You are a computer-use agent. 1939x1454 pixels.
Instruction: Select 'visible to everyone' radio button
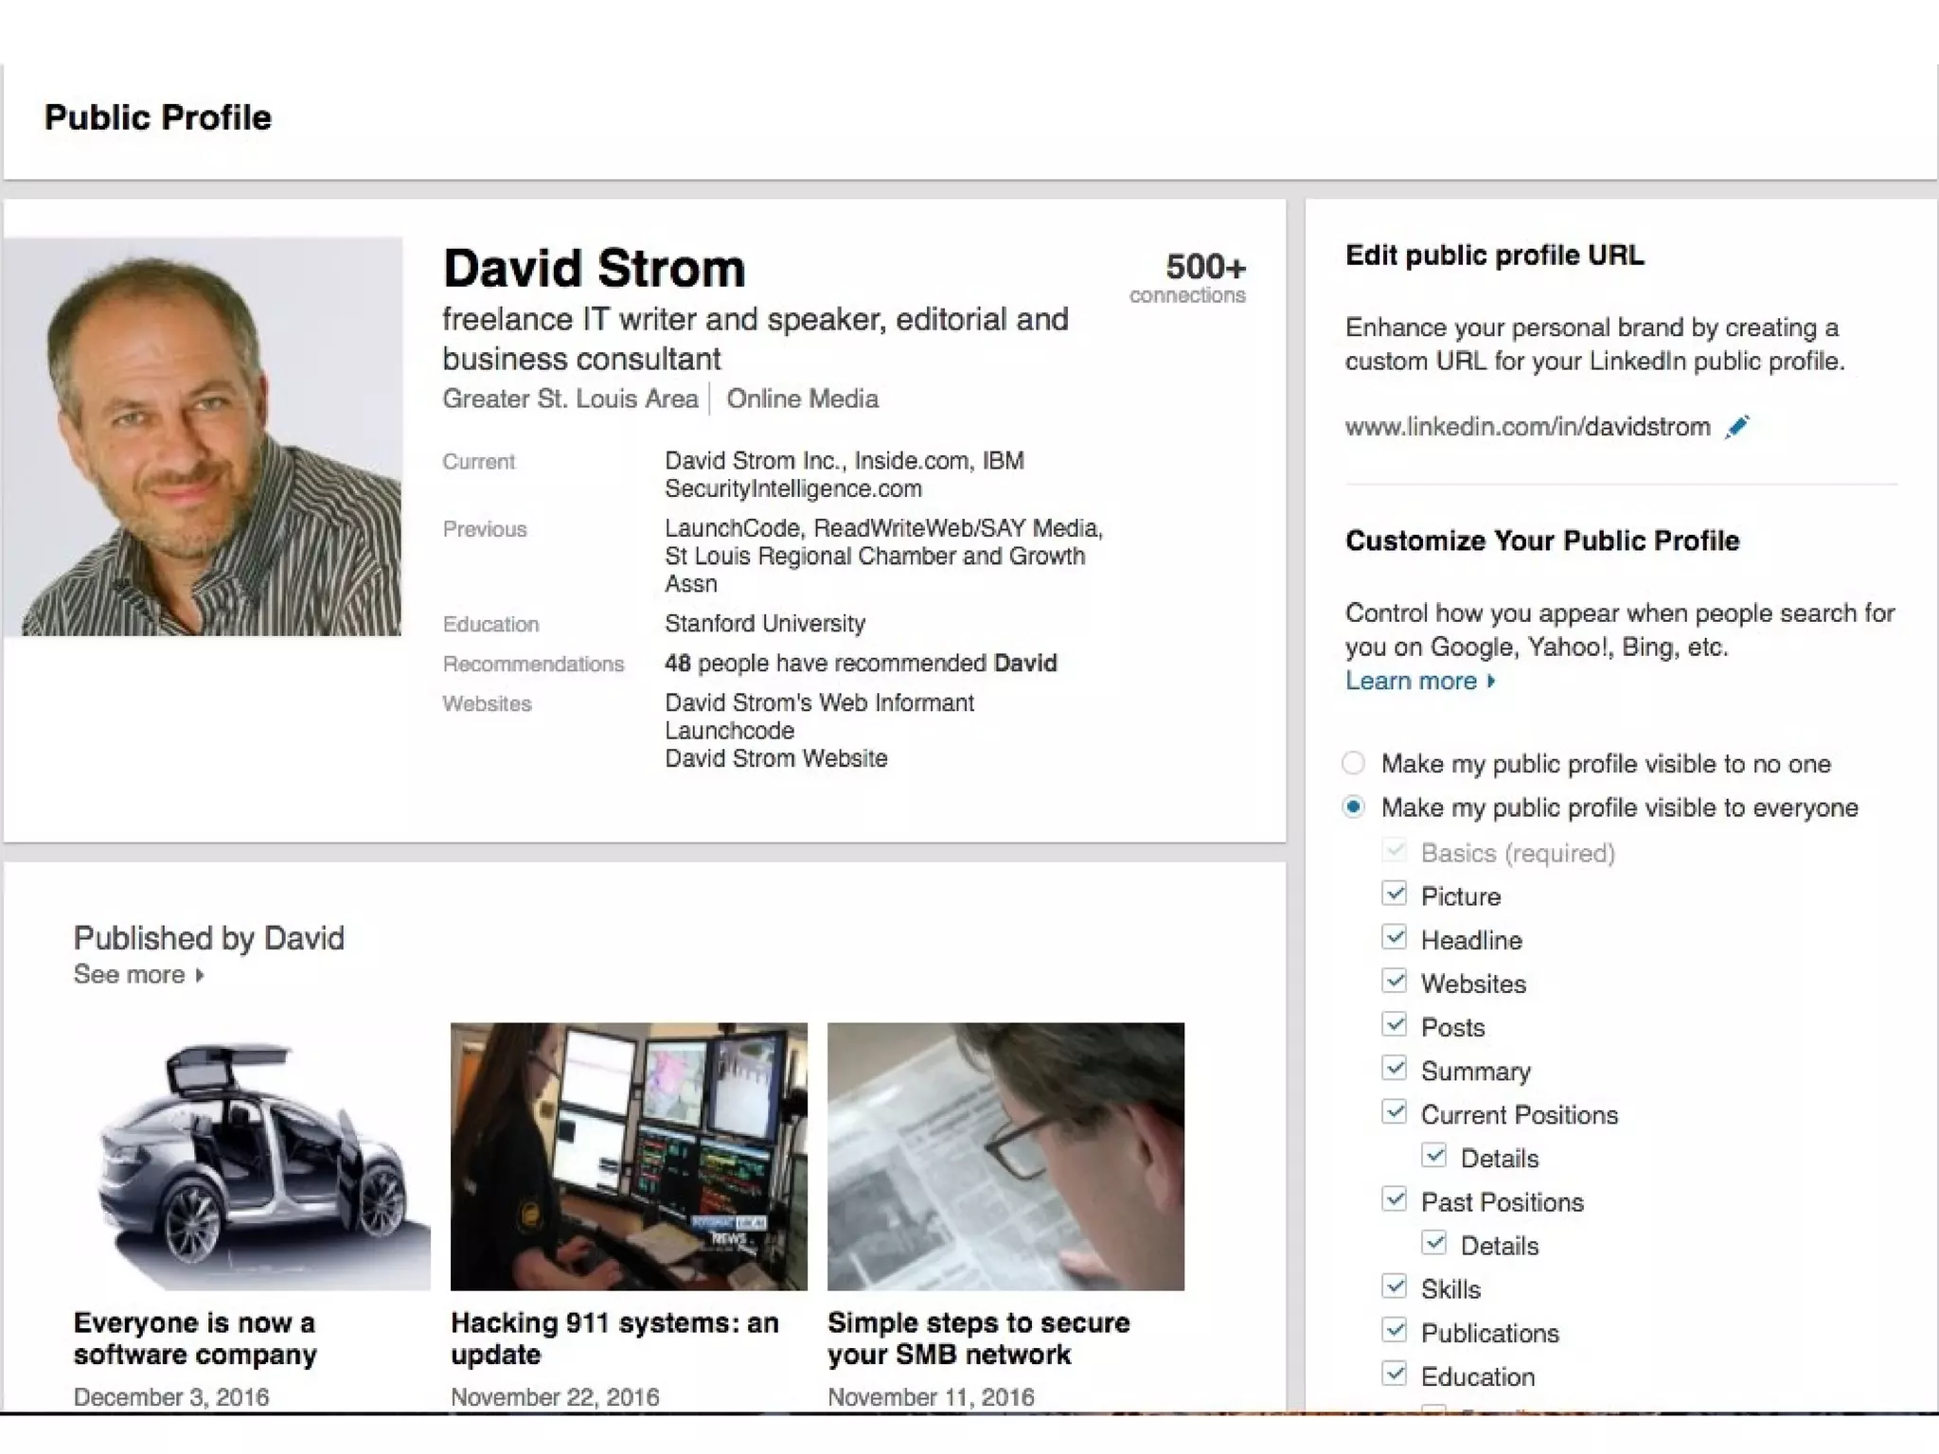(x=1354, y=807)
